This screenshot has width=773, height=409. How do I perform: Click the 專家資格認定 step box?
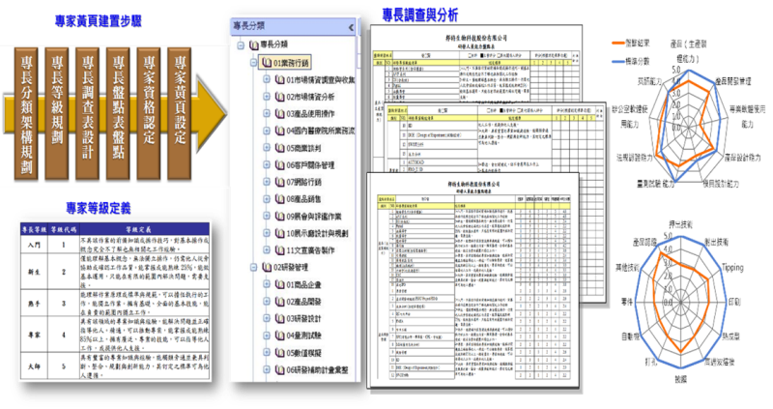[x=149, y=113]
